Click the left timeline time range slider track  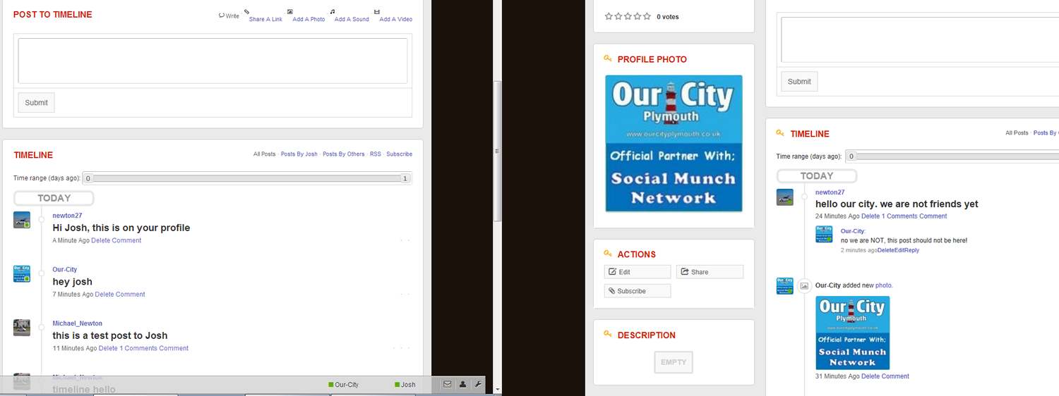click(246, 179)
